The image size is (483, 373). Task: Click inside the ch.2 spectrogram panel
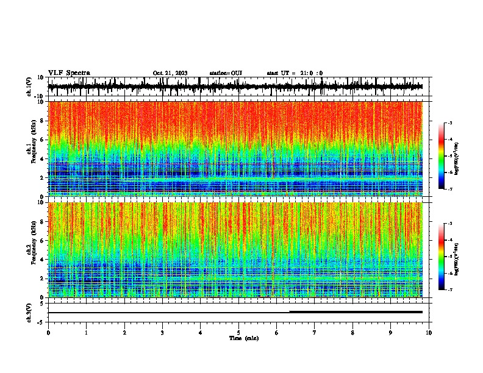235,250
